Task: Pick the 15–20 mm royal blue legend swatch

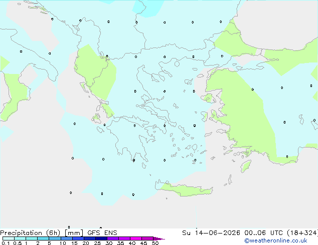Action: click(78, 238)
